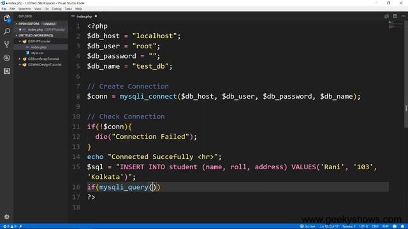
Task: Click the VS Code logo in title bar
Action: [3, 3]
